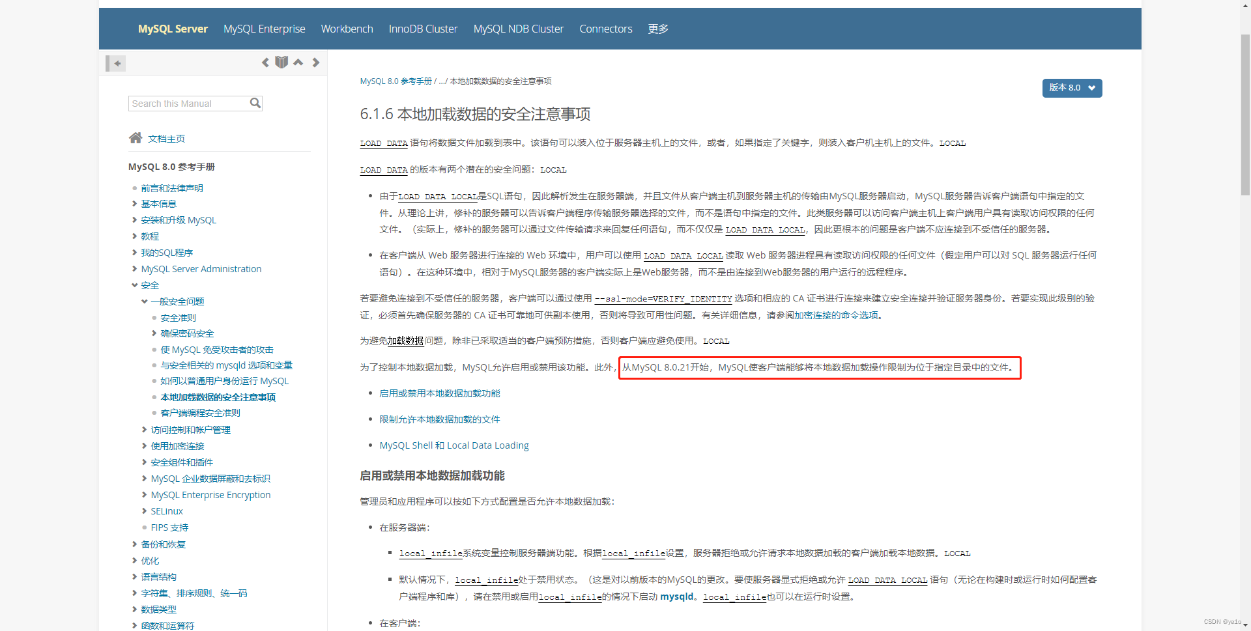Click the previous page navigation arrow
Screen dimensions: 1251x631
click(x=266, y=62)
